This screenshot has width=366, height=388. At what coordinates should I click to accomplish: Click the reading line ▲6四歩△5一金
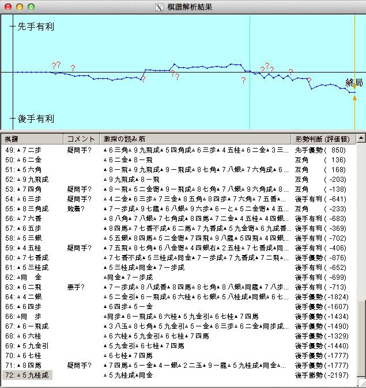coord(128,307)
